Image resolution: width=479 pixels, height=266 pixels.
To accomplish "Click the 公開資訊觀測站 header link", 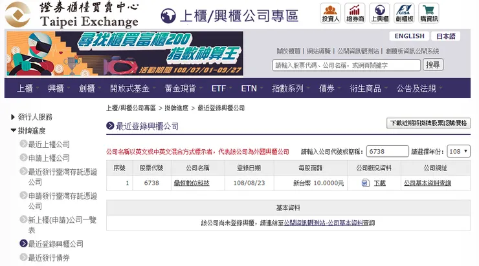I will click(x=358, y=51).
